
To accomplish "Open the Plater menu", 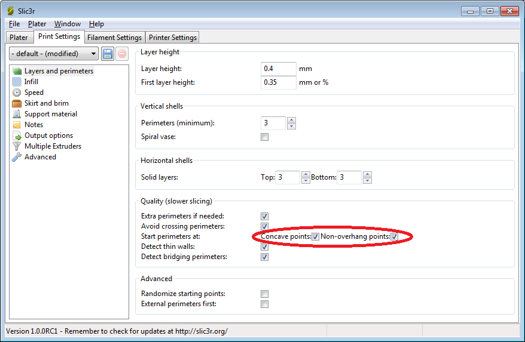I will coord(37,24).
